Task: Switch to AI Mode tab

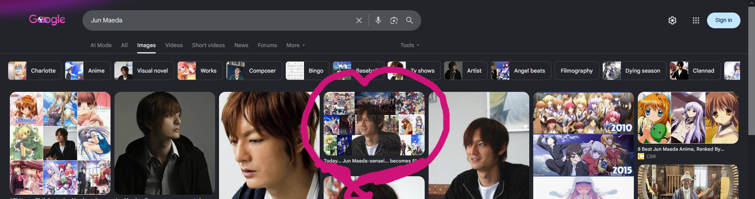Action: tap(101, 45)
